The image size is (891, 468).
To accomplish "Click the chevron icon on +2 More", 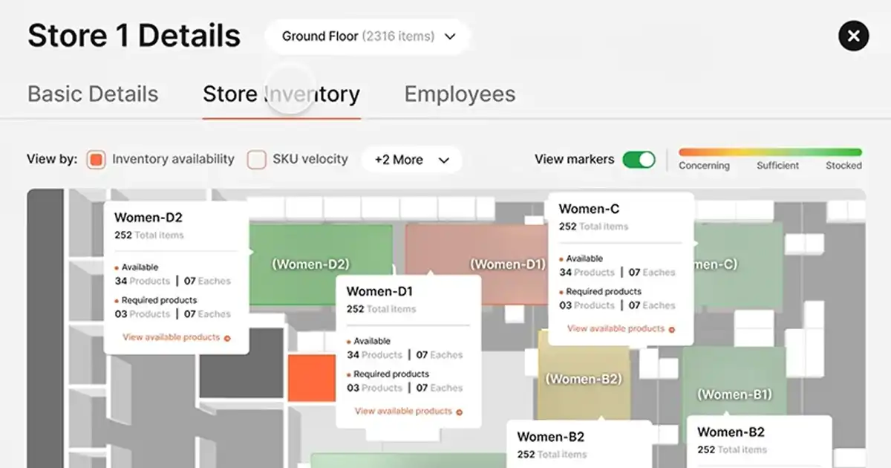I will click(x=445, y=160).
